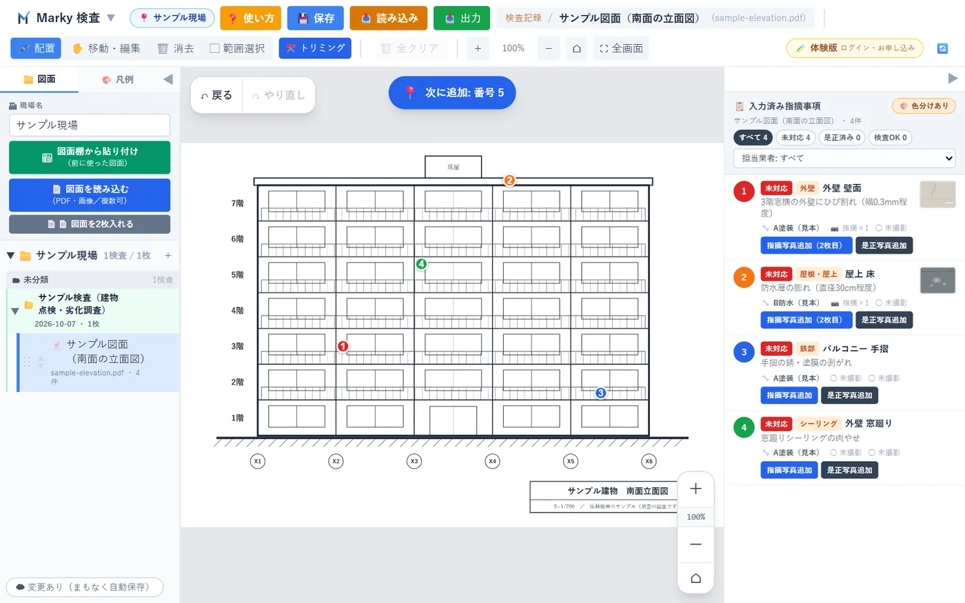The width and height of the screenshot is (965, 603).
Task: Collapse the right panel arrow
Action: click(953, 79)
